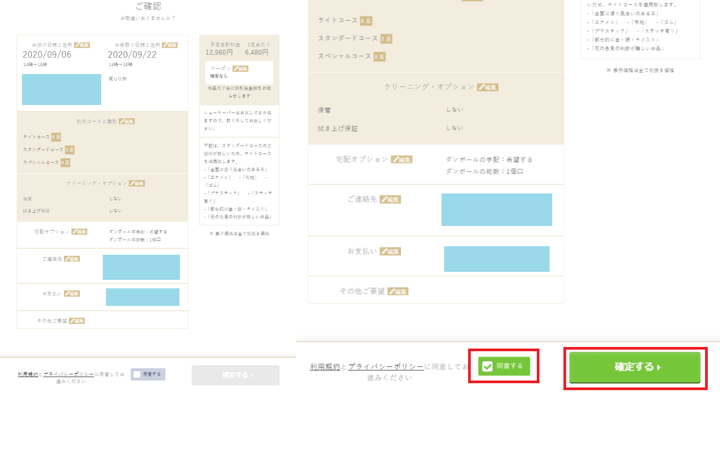720x469 pixels.
Task: Open 利用規約 link beside the unchecked checkbox
Action: 28,375
